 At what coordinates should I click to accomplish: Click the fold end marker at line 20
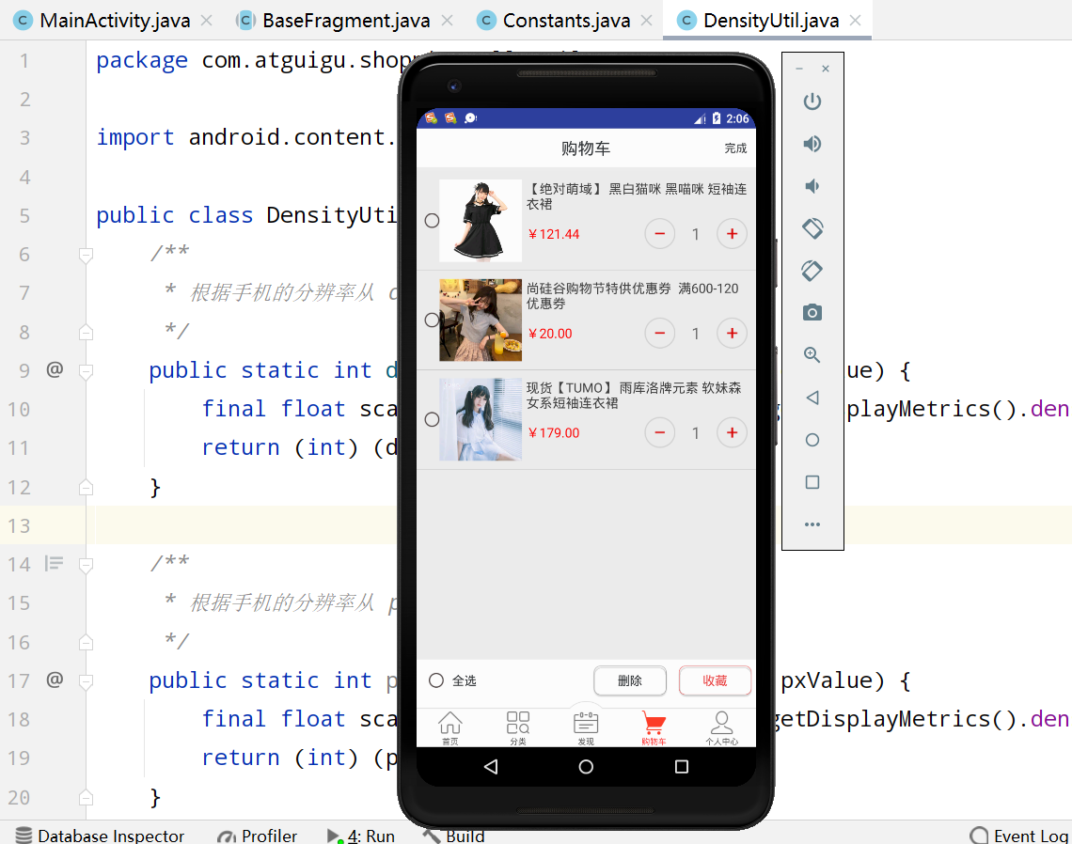(x=86, y=797)
